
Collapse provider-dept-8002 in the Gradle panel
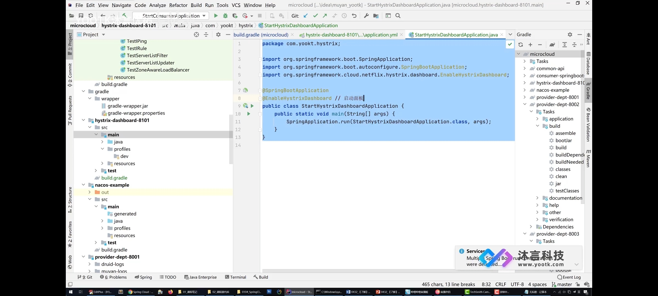tap(525, 104)
